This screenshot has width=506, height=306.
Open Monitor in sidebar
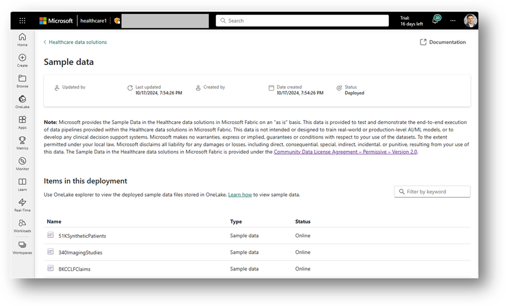[22, 164]
